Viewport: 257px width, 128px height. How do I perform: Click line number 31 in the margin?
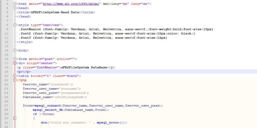click(x=6, y=123)
